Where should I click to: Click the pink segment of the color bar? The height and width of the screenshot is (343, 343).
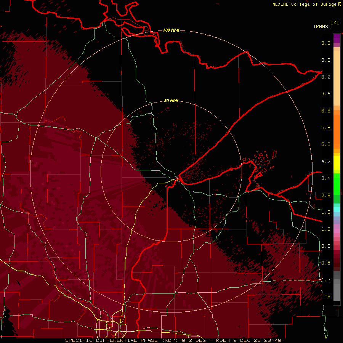tap(337, 231)
